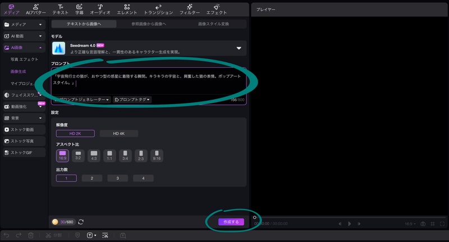Take a snapshot with camera icon
Viewport: 449px width, 242px height.
click(423, 224)
